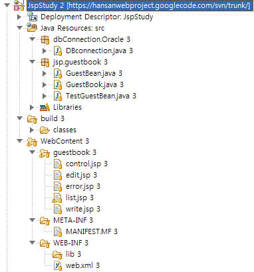Click the Deployment Descriptor icon

pos(32,17)
